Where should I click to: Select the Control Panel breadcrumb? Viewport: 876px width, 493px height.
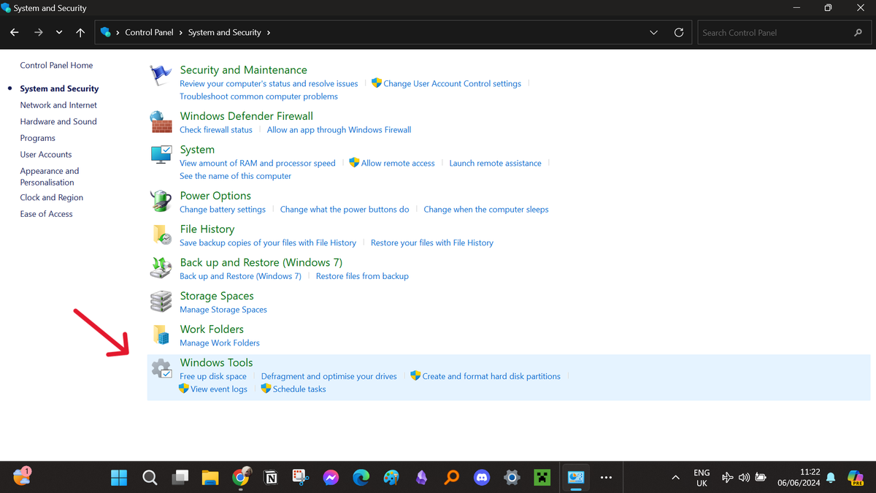coord(149,33)
